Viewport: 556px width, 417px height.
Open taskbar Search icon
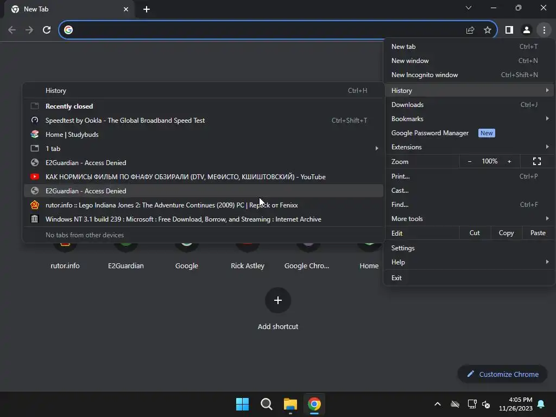(266, 404)
